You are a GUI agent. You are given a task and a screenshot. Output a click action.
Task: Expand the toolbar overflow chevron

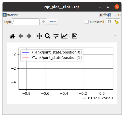(115, 36)
